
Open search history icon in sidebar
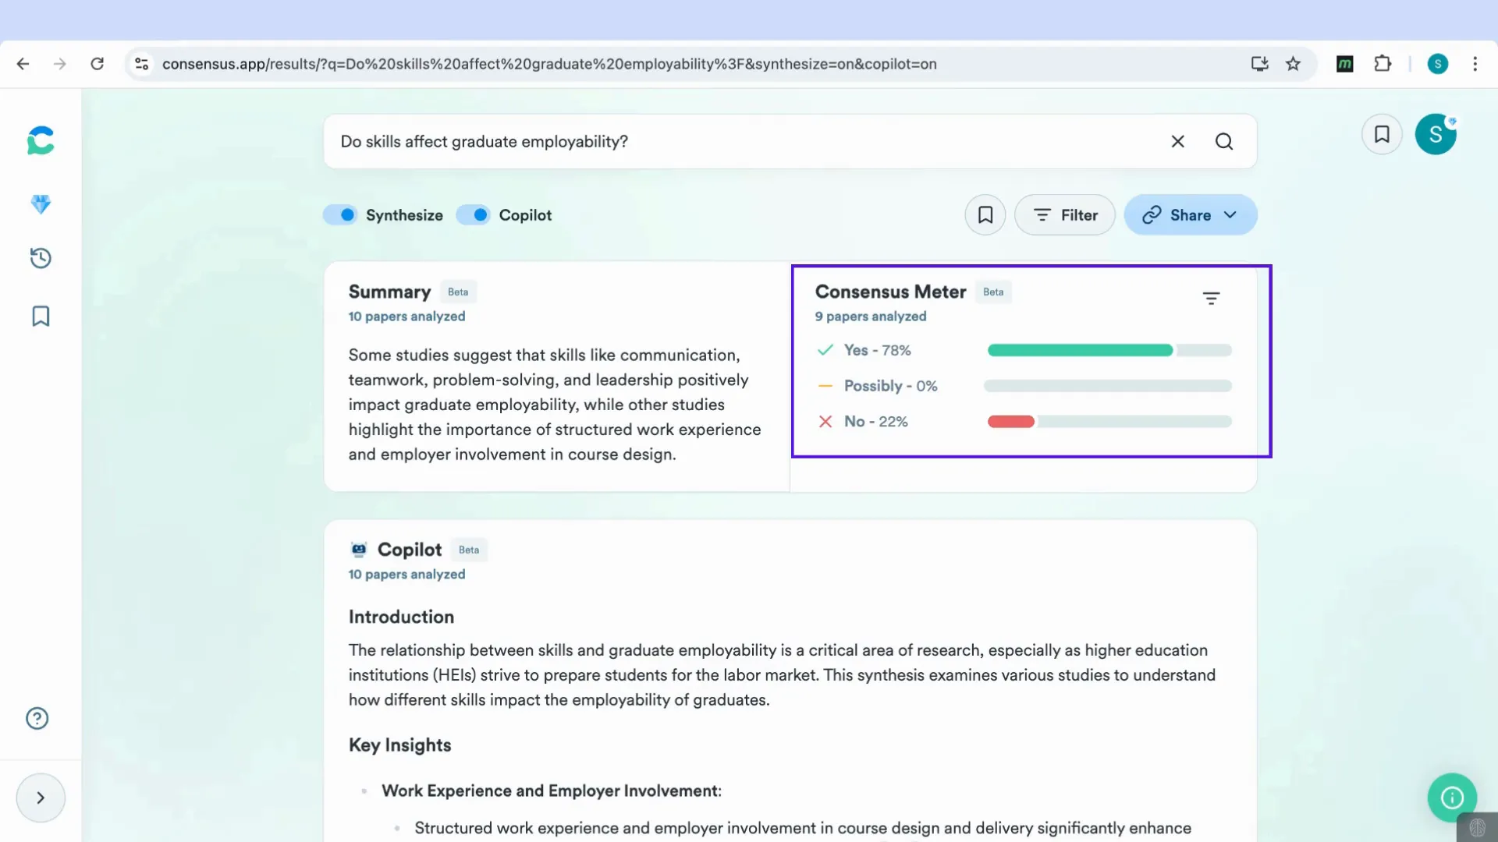pyautogui.click(x=41, y=258)
